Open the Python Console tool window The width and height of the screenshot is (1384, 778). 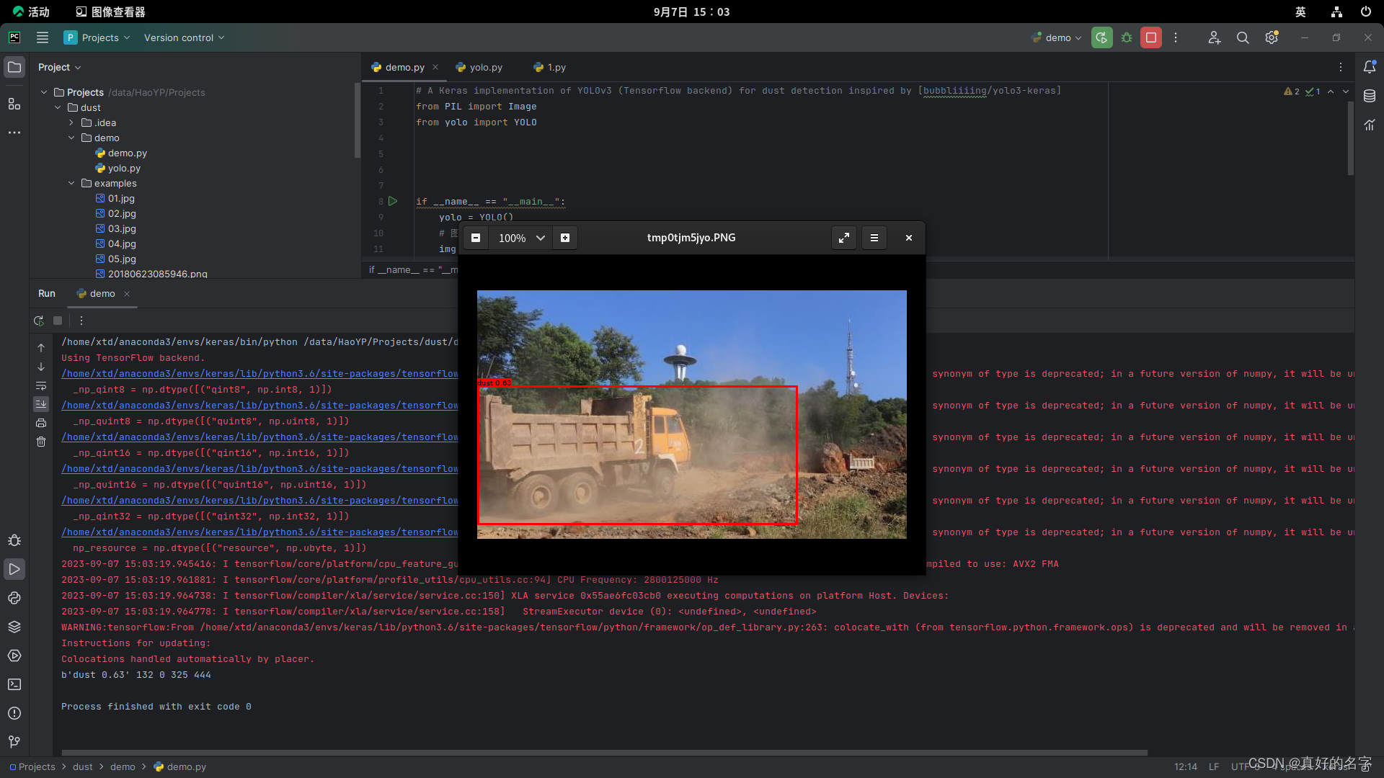(14, 598)
